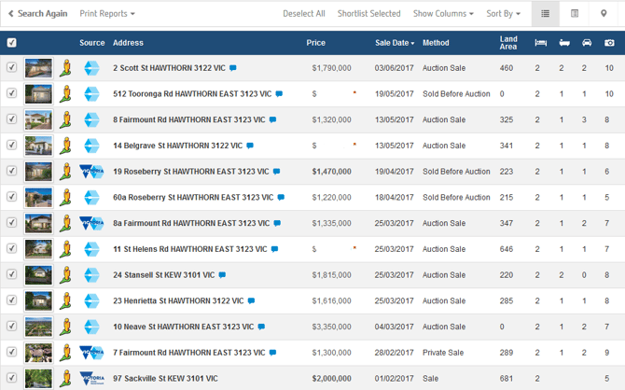Expand the Show Columns dropdown
The image size is (625, 390).
pos(443,14)
